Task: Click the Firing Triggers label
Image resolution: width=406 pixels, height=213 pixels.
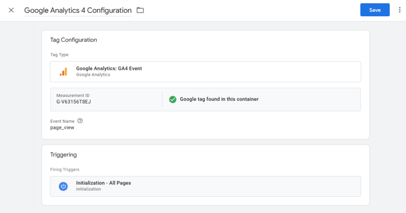Action: point(65,169)
